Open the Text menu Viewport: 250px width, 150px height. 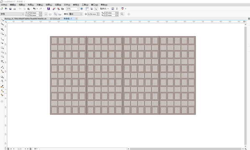[x=67, y=5]
